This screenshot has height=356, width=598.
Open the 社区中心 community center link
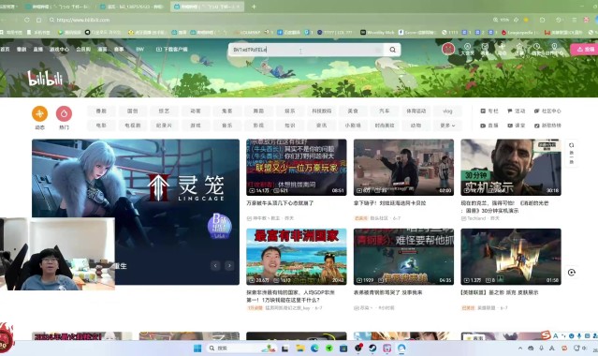547,111
